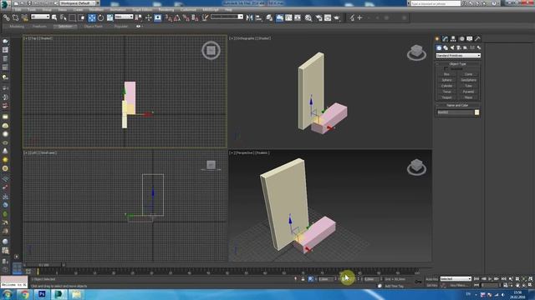Click the Box primitive button
This screenshot has width=535, height=300.
tap(446, 74)
